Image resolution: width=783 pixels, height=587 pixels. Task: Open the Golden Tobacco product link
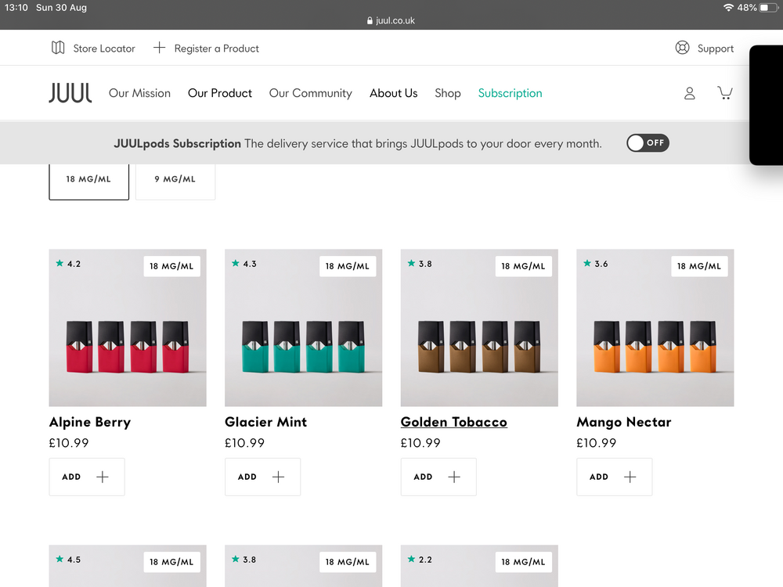tap(453, 422)
